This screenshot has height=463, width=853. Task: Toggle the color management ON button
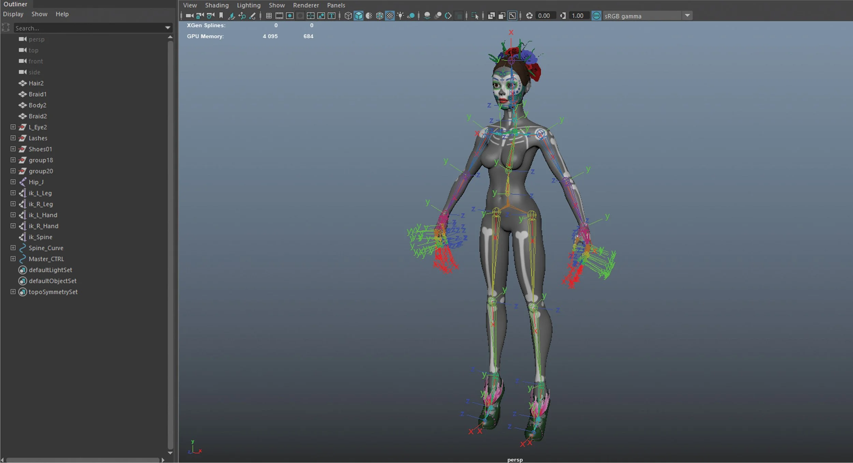[596, 16]
